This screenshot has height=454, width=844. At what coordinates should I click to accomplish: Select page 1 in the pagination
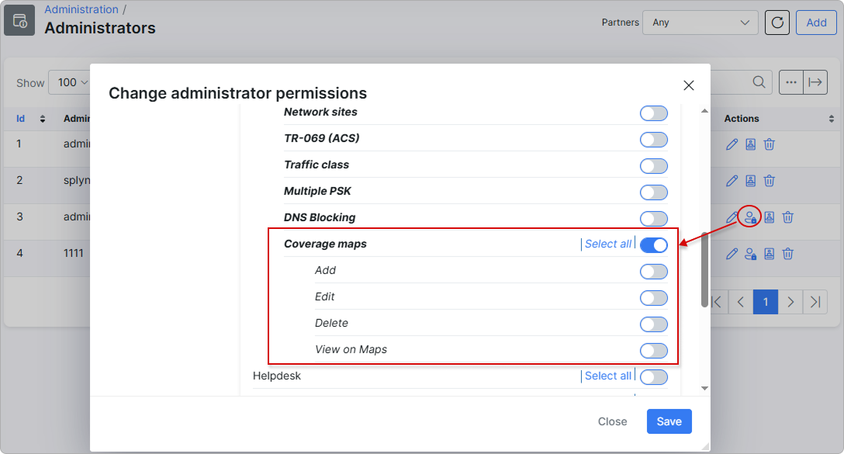766,302
